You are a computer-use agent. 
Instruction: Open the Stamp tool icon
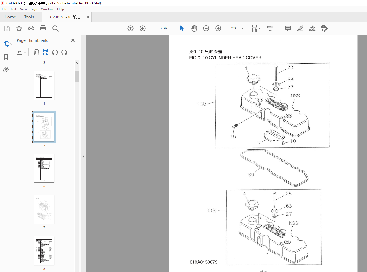coord(325,28)
